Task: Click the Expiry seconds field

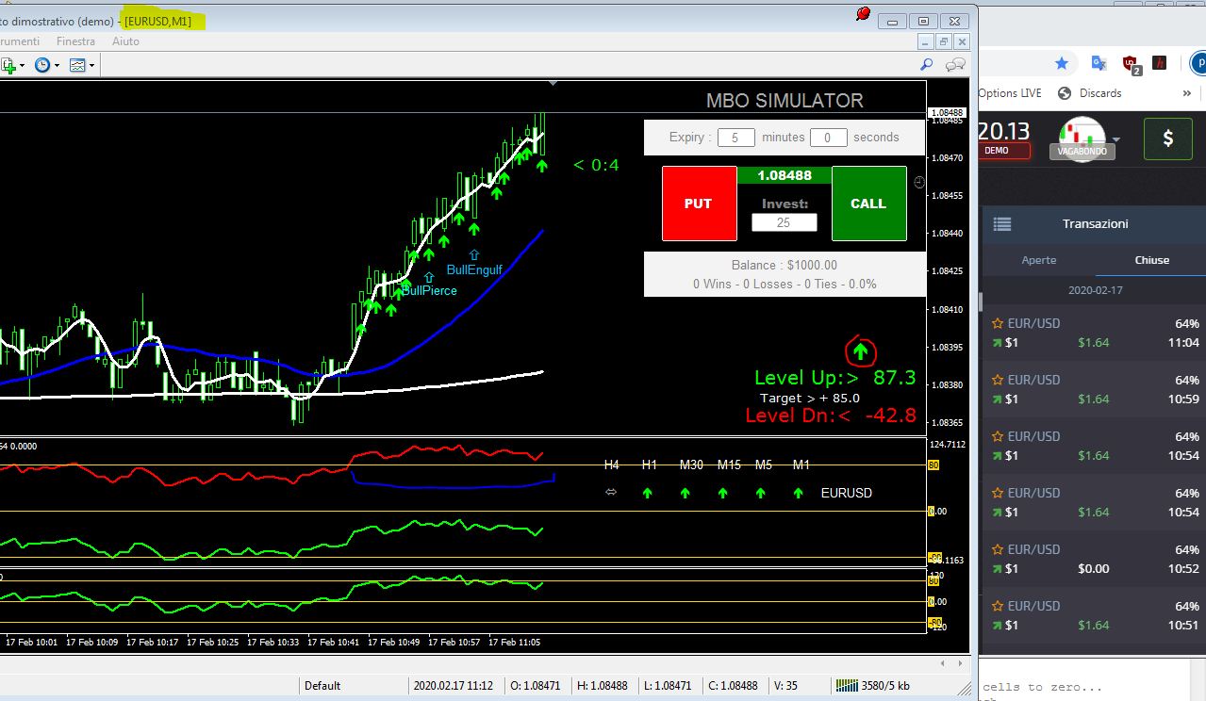Action: 828,138
